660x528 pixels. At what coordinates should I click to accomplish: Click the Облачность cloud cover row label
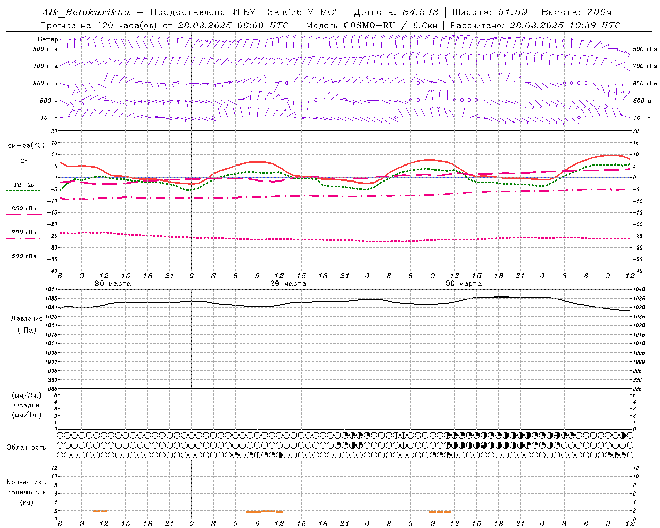[x=26, y=447]
